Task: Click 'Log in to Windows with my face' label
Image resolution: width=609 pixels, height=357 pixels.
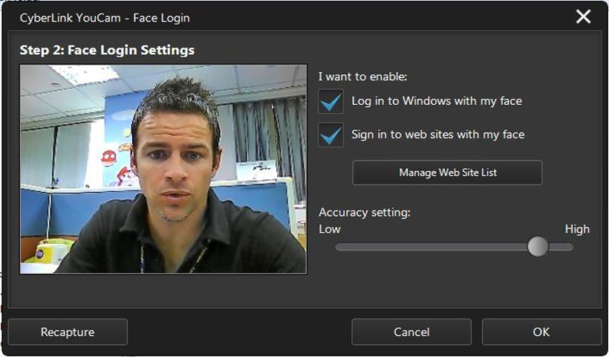Action: point(437,101)
